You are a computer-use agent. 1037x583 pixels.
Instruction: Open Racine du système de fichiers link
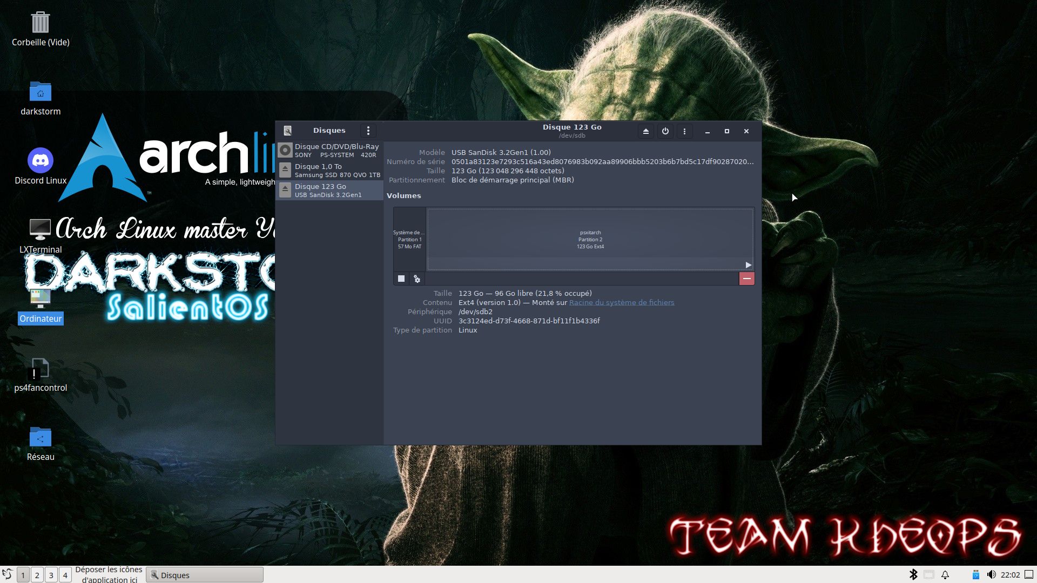click(622, 302)
